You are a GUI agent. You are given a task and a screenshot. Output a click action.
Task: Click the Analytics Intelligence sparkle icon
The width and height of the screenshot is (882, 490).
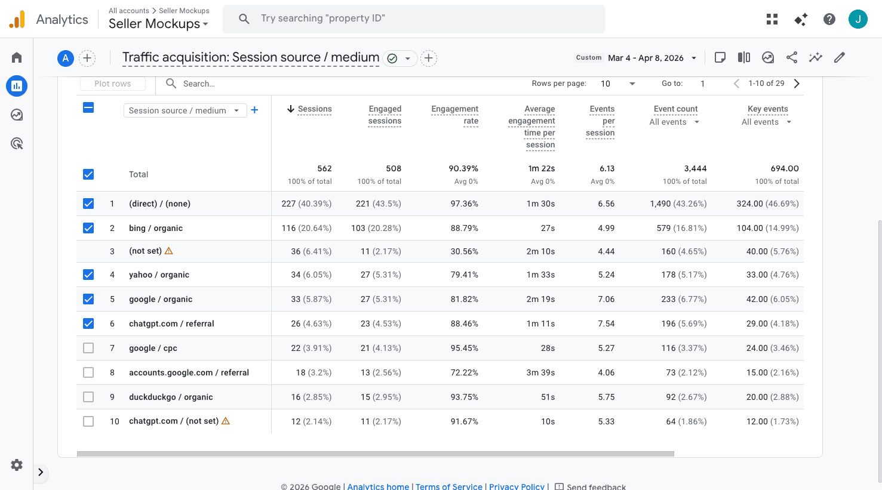[x=800, y=19]
